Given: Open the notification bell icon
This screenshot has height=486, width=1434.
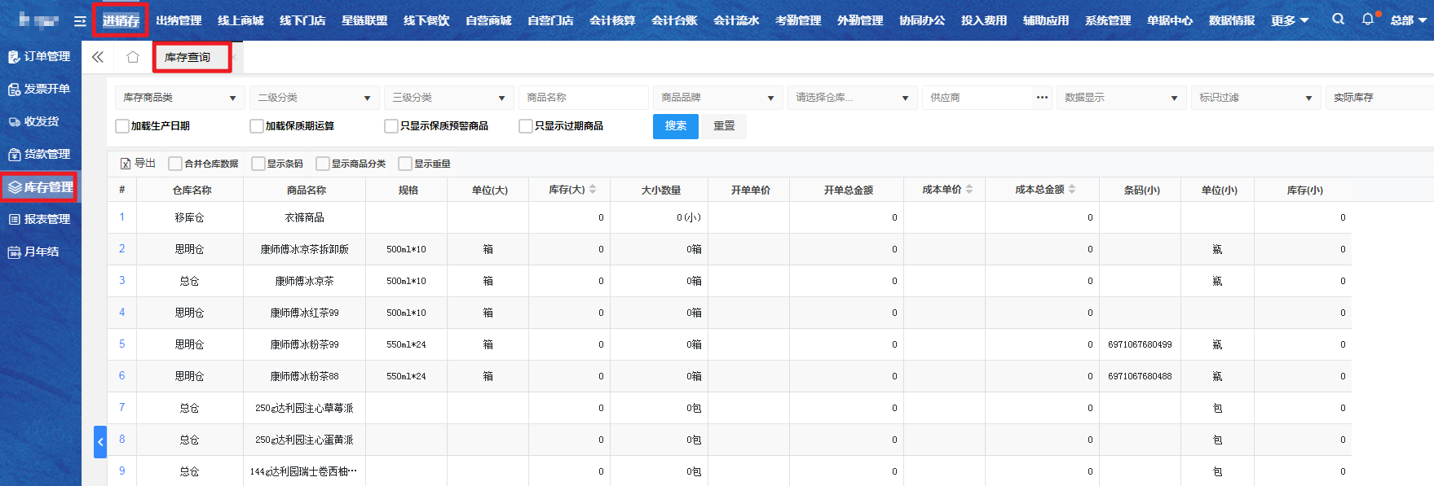Looking at the screenshot, I should 1368,19.
